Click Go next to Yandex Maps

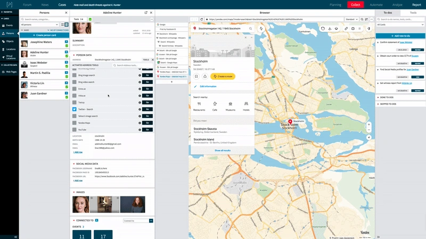pyautogui.click(x=148, y=122)
